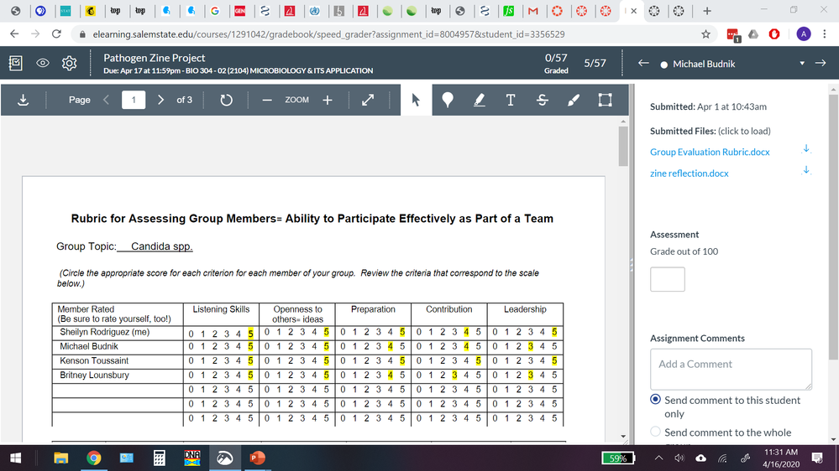Viewport: 839px width, 471px height.
Task: Select Send comment to the whole group
Action: tap(657, 432)
